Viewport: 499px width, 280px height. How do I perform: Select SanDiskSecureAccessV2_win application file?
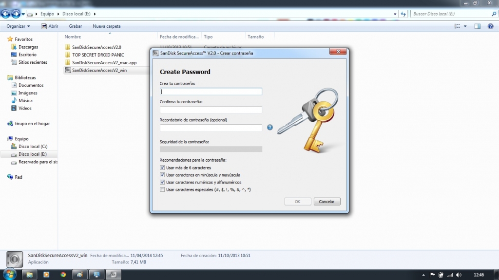[x=99, y=70]
